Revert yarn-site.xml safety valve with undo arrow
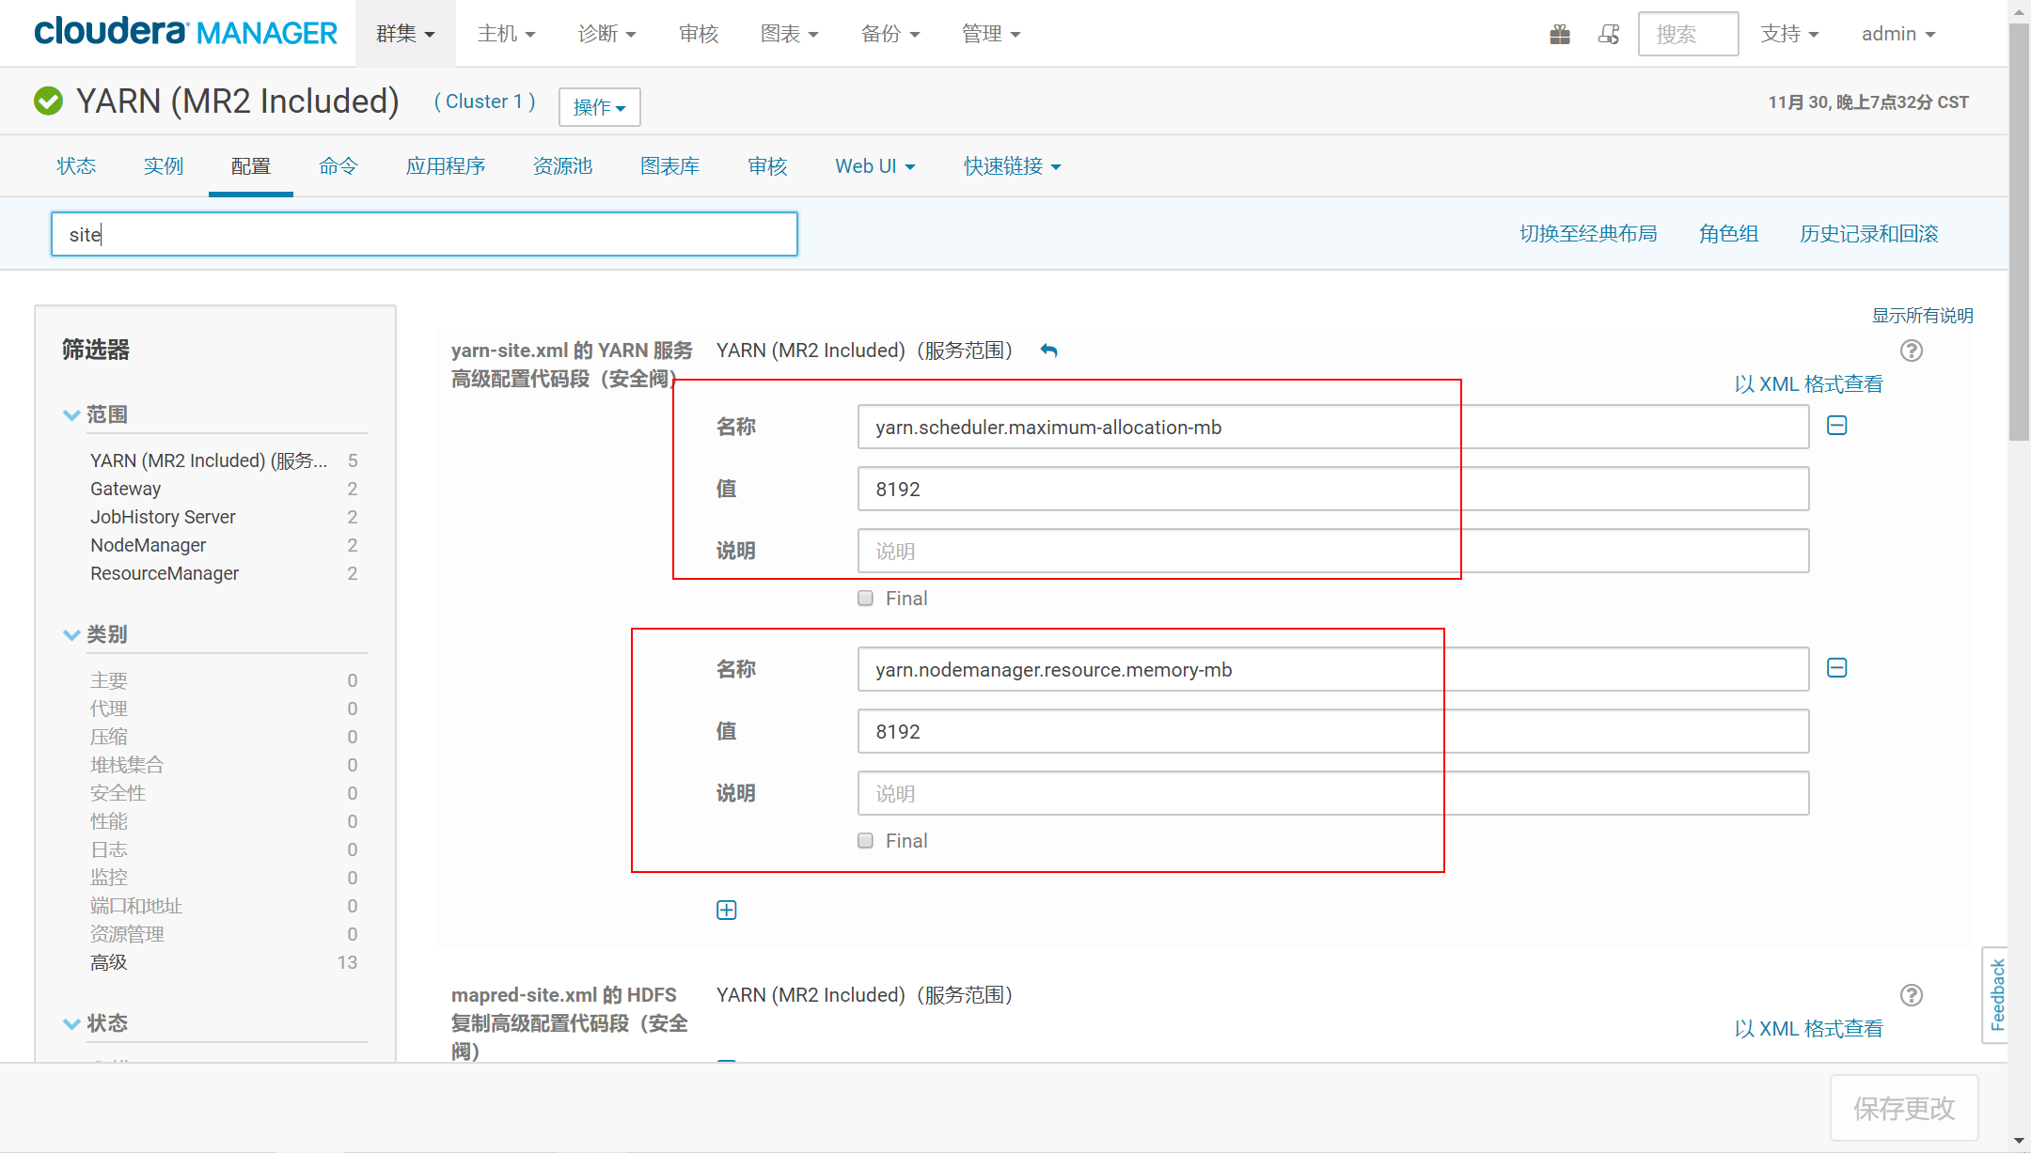This screenshot has height=1153, width=2031. click(x=1049, y=351)
